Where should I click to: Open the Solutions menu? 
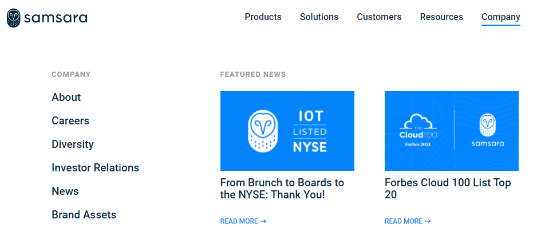(319, 17)
